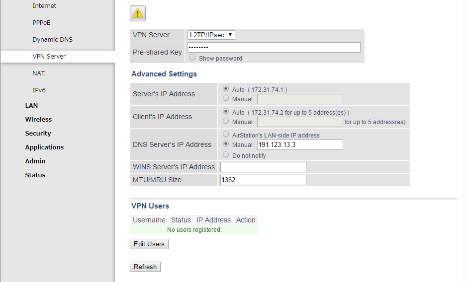Click into the Pre-shared Key field
Screen dimensions: 468x282
(274, 47)
